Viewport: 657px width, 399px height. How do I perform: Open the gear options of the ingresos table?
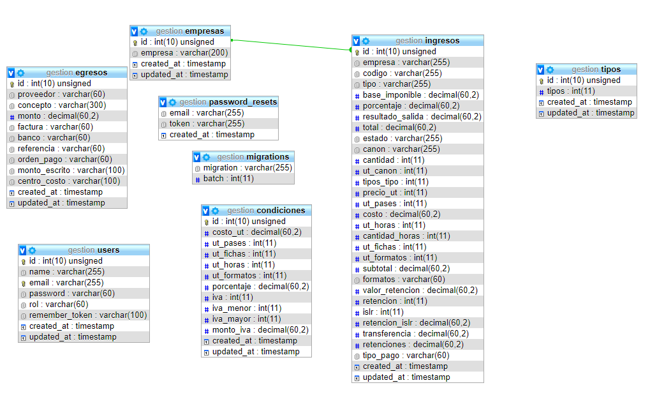pos(365,41)
